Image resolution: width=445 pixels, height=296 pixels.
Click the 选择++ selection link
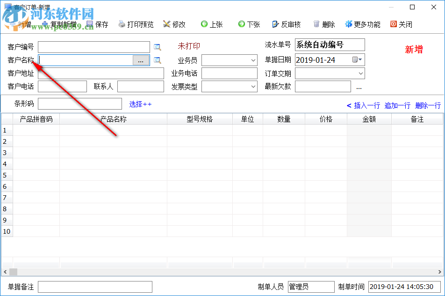(140, 104)
